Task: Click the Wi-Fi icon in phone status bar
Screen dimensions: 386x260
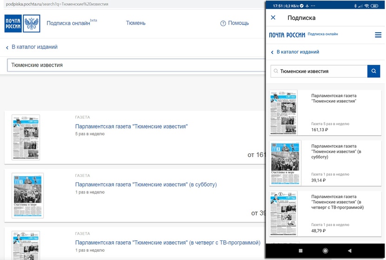Action: [x=366, y=6]
